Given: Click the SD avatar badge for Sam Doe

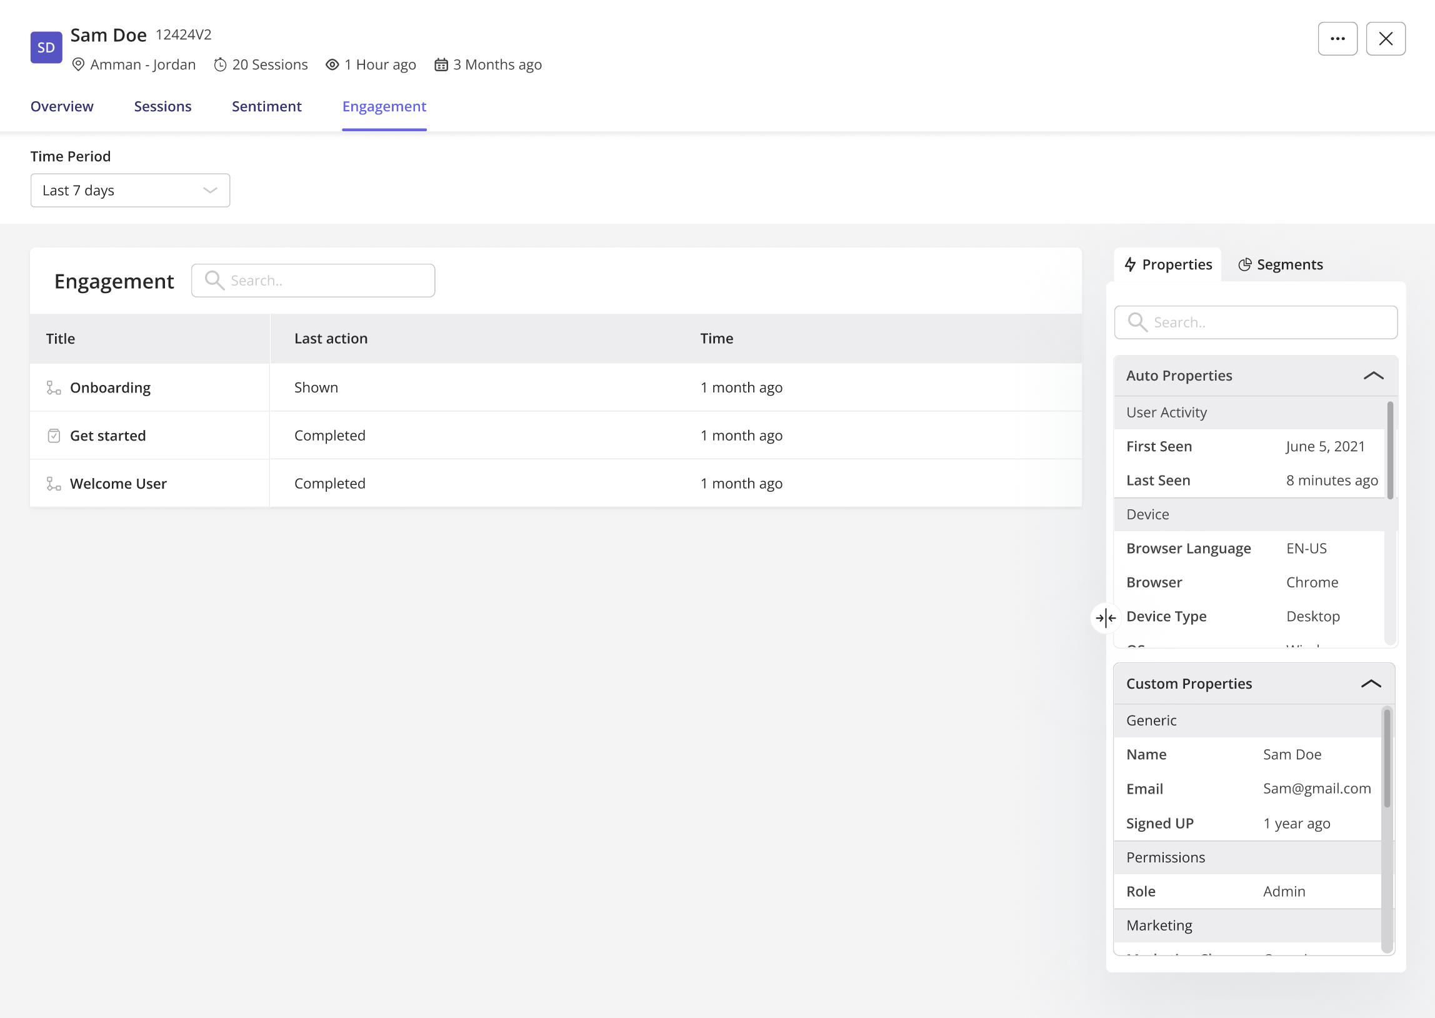Looking at the screenshot, I should (x=46, y=47).
